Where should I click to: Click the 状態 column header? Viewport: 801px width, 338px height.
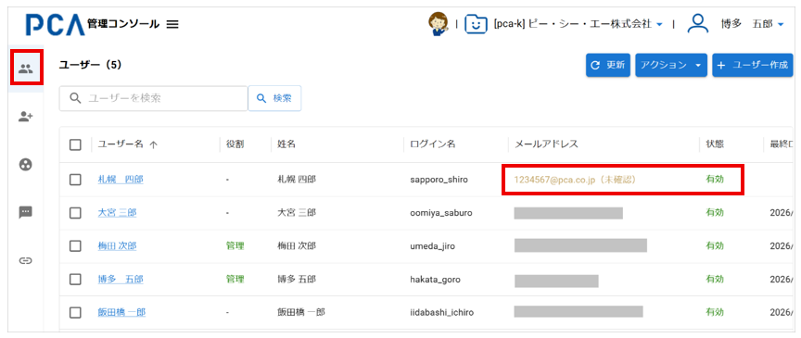pos(714,144)
